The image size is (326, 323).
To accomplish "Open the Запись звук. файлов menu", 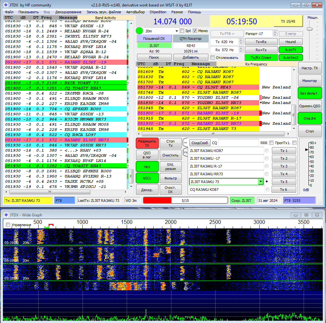I will (x=104, y=12).
